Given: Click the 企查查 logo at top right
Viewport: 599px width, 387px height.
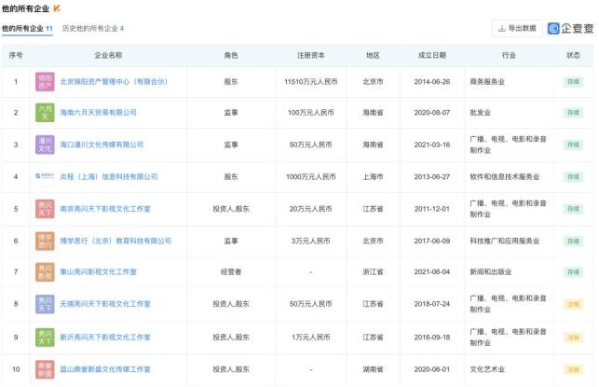Looking at the screenshot, I should pyautogui.click(x=569, y=29).
